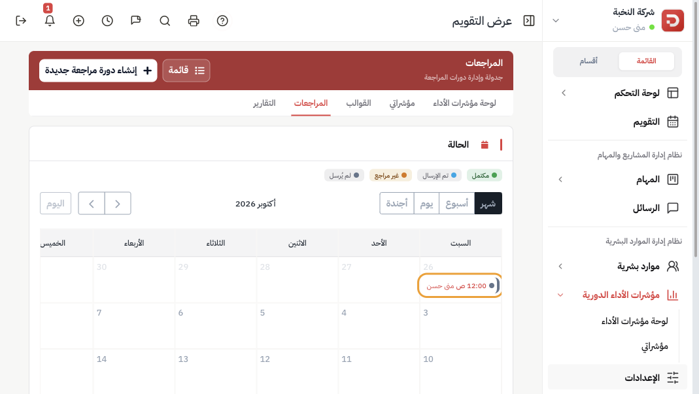Viewport: 699px width, 394px height.
Task: Switch sidebar to القائمة view
Action: pyautogui.click(x=647, y=61)
